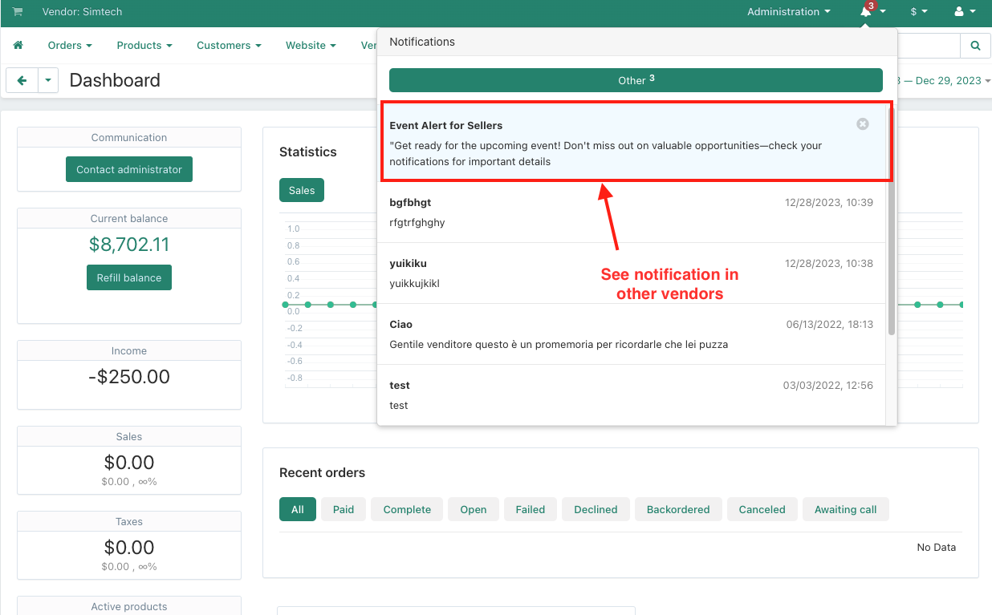
Task: Click the search magnifier button
Action: [975, 46]
